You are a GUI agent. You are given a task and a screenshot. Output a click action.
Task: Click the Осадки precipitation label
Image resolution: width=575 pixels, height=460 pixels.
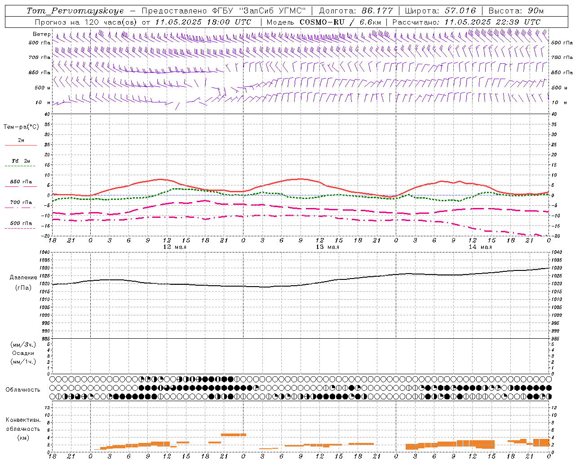pos(23,353)
